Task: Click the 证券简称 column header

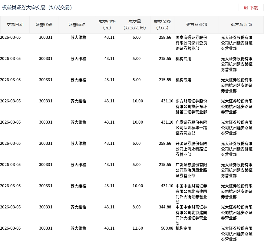Action: tap(77, 25)
